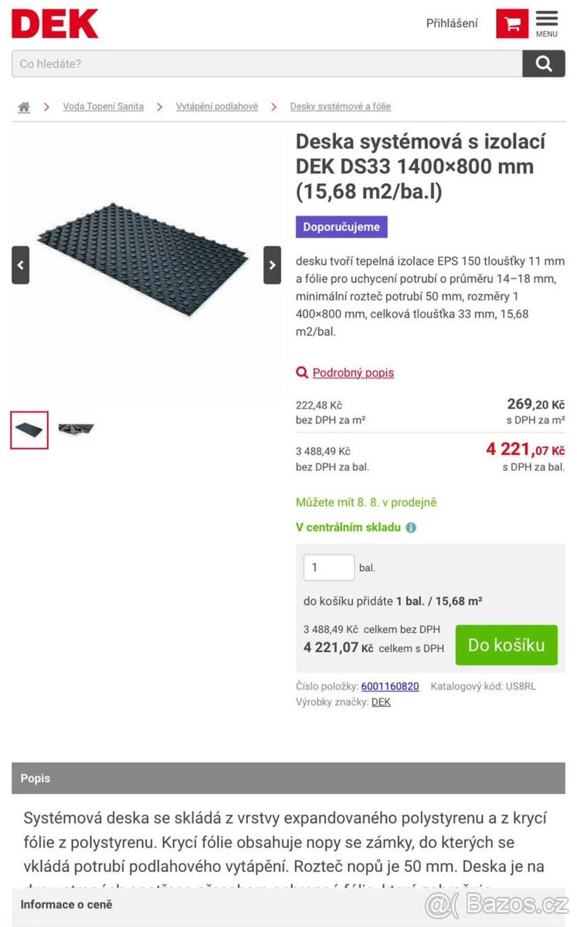This screenshot has height=927, width=577.
Task: Open the shopping cart
Action: (x=511, y=23)
